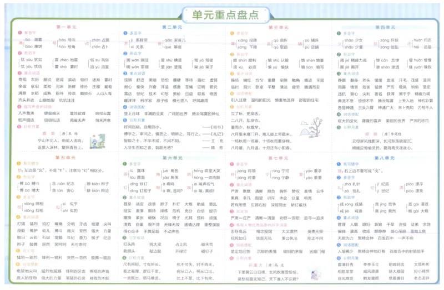Click the idiom 随遇而安
The height and width of the screenshot is (290, 444).
click(x=312, y=87)
